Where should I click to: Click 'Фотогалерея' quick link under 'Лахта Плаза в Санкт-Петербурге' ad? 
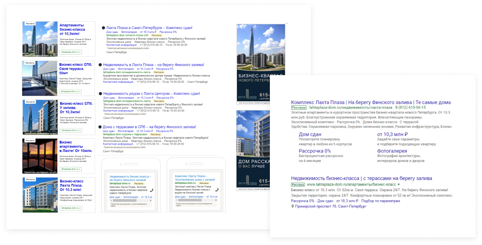click(x=129, y=32)
